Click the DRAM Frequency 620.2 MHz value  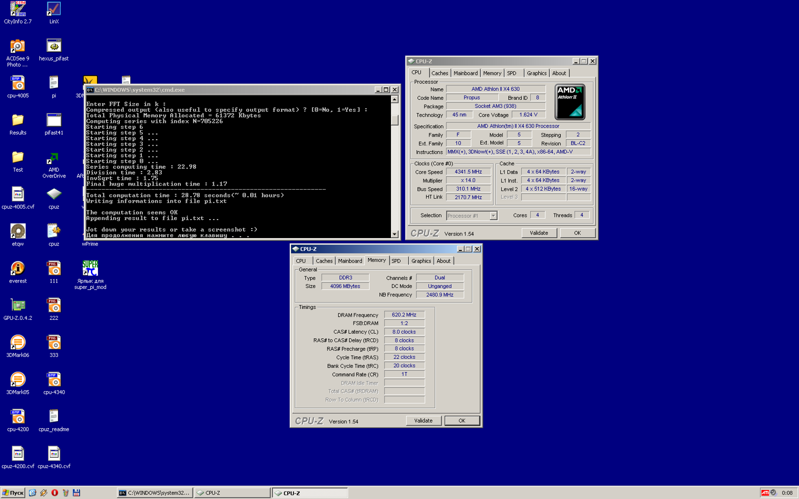[x=404, y=315]
